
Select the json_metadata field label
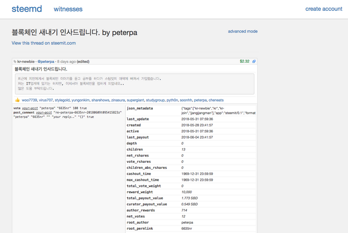click(x=140, y=108)
